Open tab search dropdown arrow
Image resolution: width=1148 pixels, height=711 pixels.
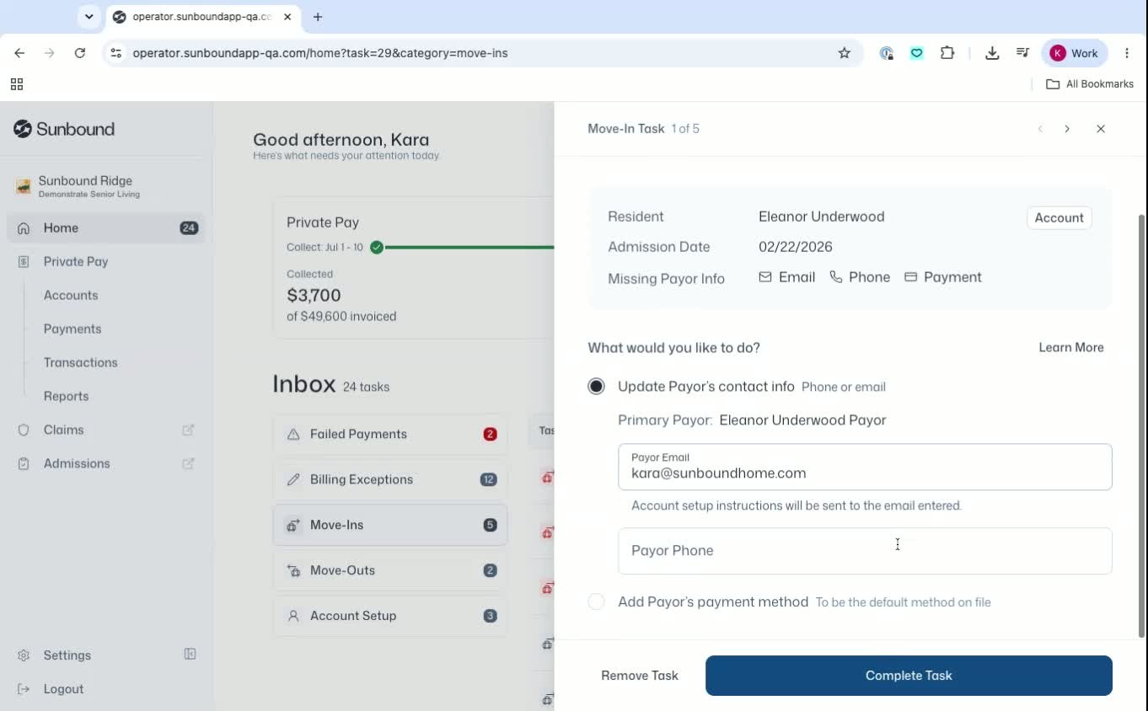(x=89, y=17)
